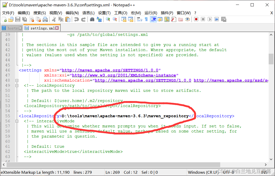275x176 pixels.
Task: Follow the schemaLocation SETTINGS/1.0.0 link on line 48
Action: (x=143, y=80)
